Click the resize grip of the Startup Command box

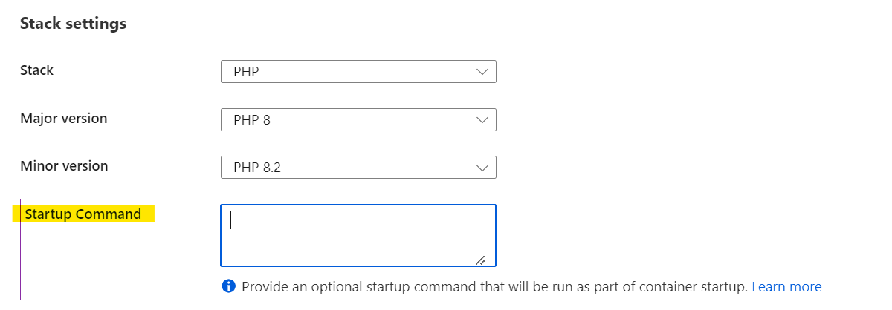(x=480, y=259)
